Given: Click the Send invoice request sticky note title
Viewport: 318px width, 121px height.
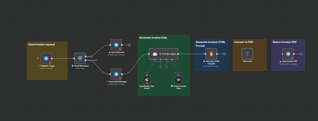Looking at the screenshot, I should [x=41, y=44].
